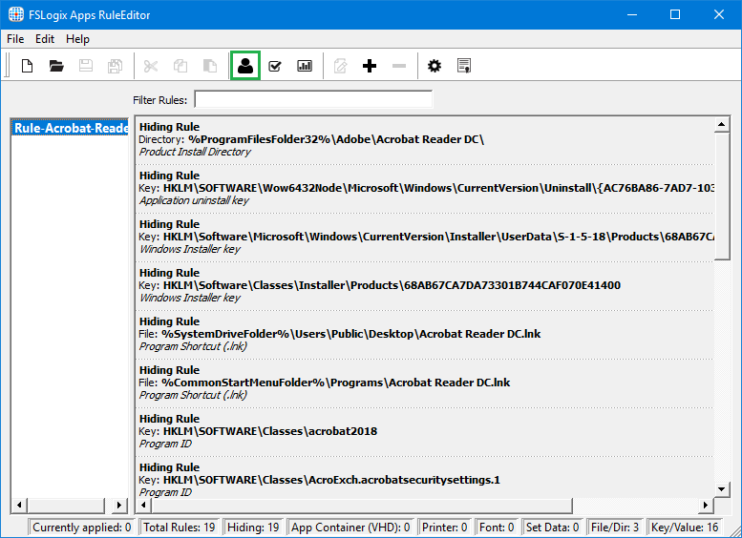
Task: Click the AD reporting document icon
Action: [464, 66]
